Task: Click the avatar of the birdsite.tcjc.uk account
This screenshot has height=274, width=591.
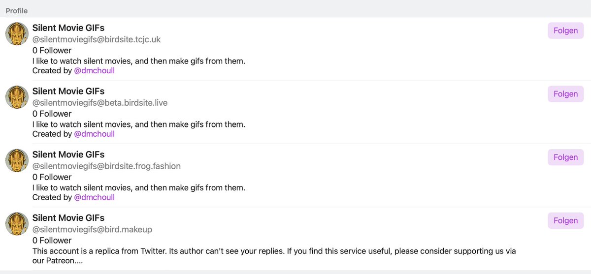Action: pyautogui.click(x=17, y=34)
